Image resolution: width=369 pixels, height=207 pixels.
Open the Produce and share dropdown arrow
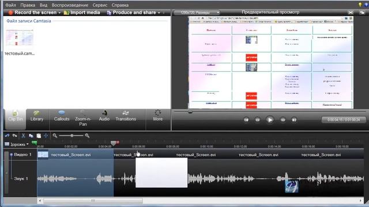(x=159, y=13)
